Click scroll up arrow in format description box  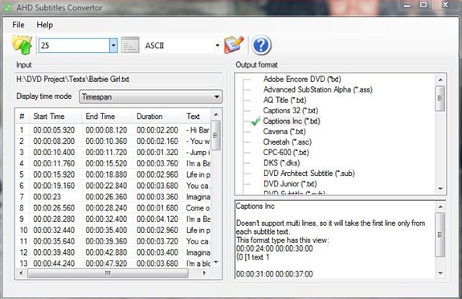pyautogui.click(x=440, y=207)
